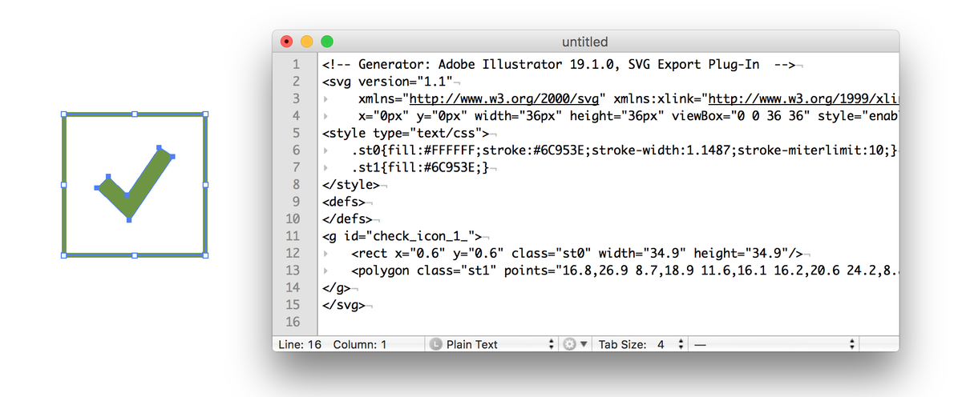Viewport: 962px width, 397px height.
Task: Click the bottom-right selection handle of artwork
Action: click(x=205, y=255)
